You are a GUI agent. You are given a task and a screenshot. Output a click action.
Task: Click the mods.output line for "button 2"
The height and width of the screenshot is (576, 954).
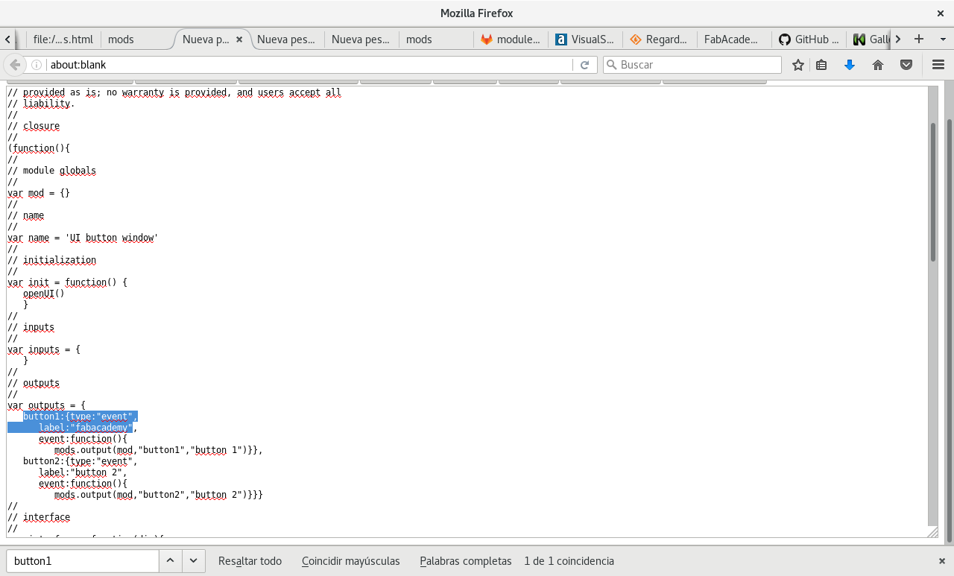tap(159, 495)
